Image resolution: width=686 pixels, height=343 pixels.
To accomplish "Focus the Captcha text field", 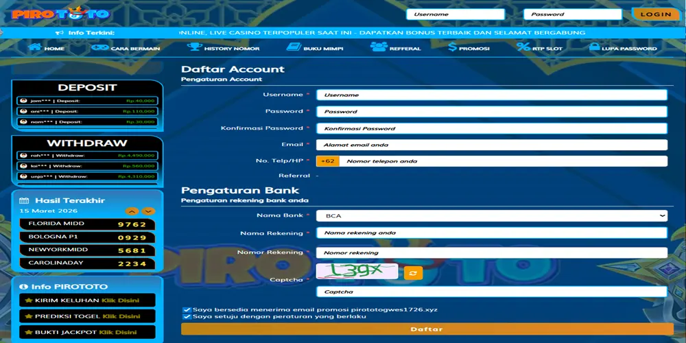I will point(492,292).
